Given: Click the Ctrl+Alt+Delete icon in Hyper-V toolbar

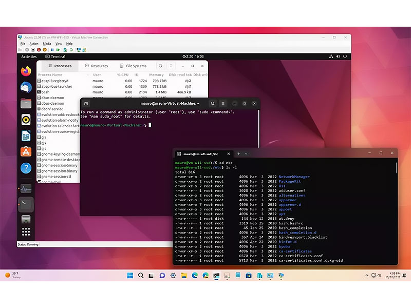Looking at the screenshot, I should (x=20, y=50).
